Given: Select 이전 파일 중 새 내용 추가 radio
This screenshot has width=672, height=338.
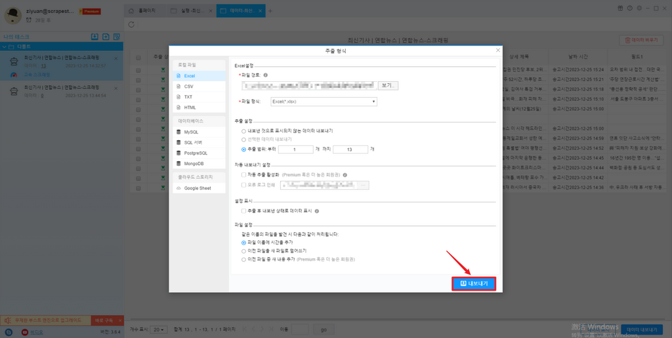Looking at the screenshot, I should tap(243, 259).
